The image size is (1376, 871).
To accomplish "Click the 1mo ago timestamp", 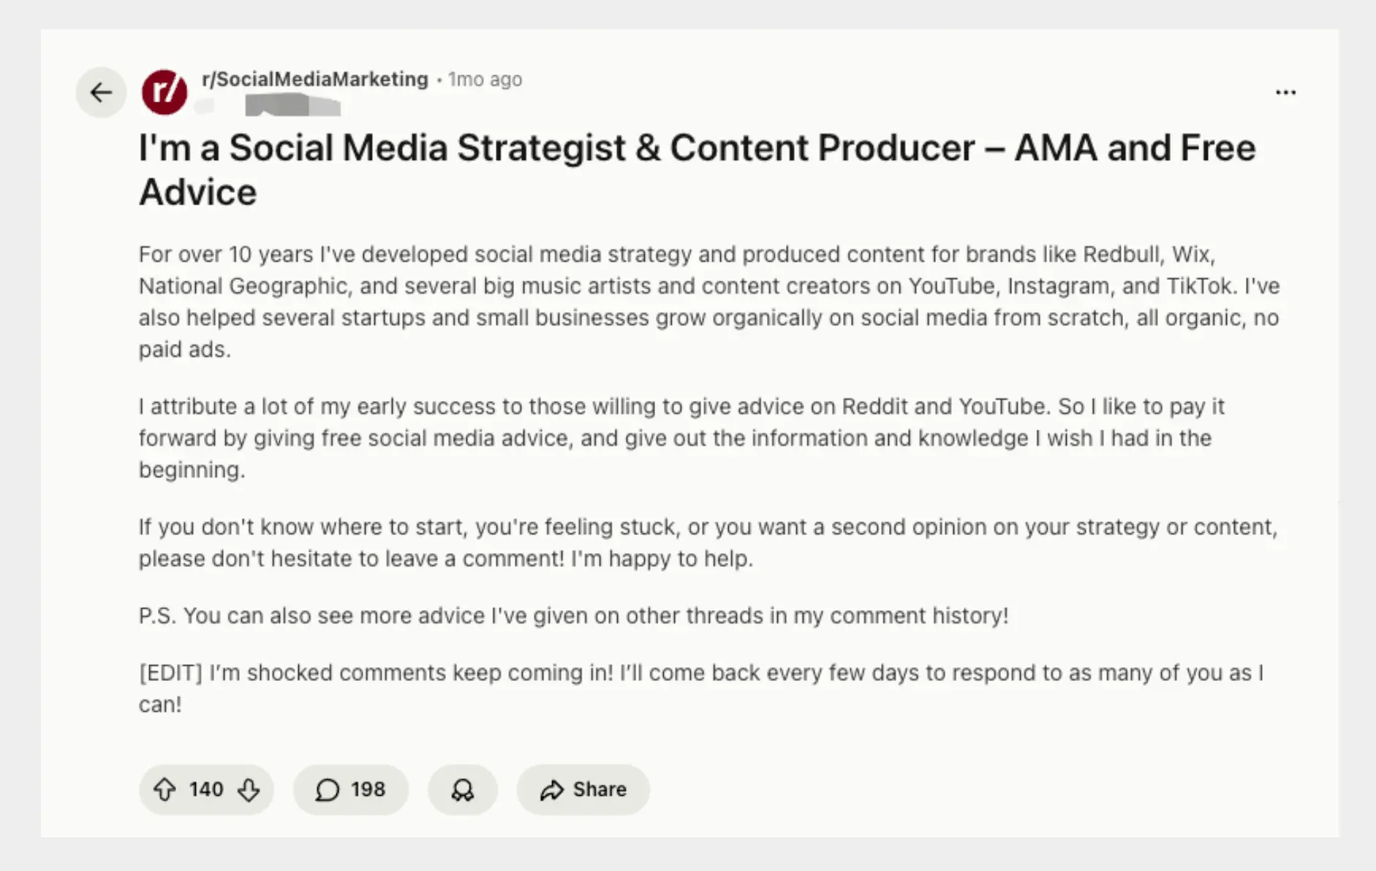I will [x=485, y=79].
